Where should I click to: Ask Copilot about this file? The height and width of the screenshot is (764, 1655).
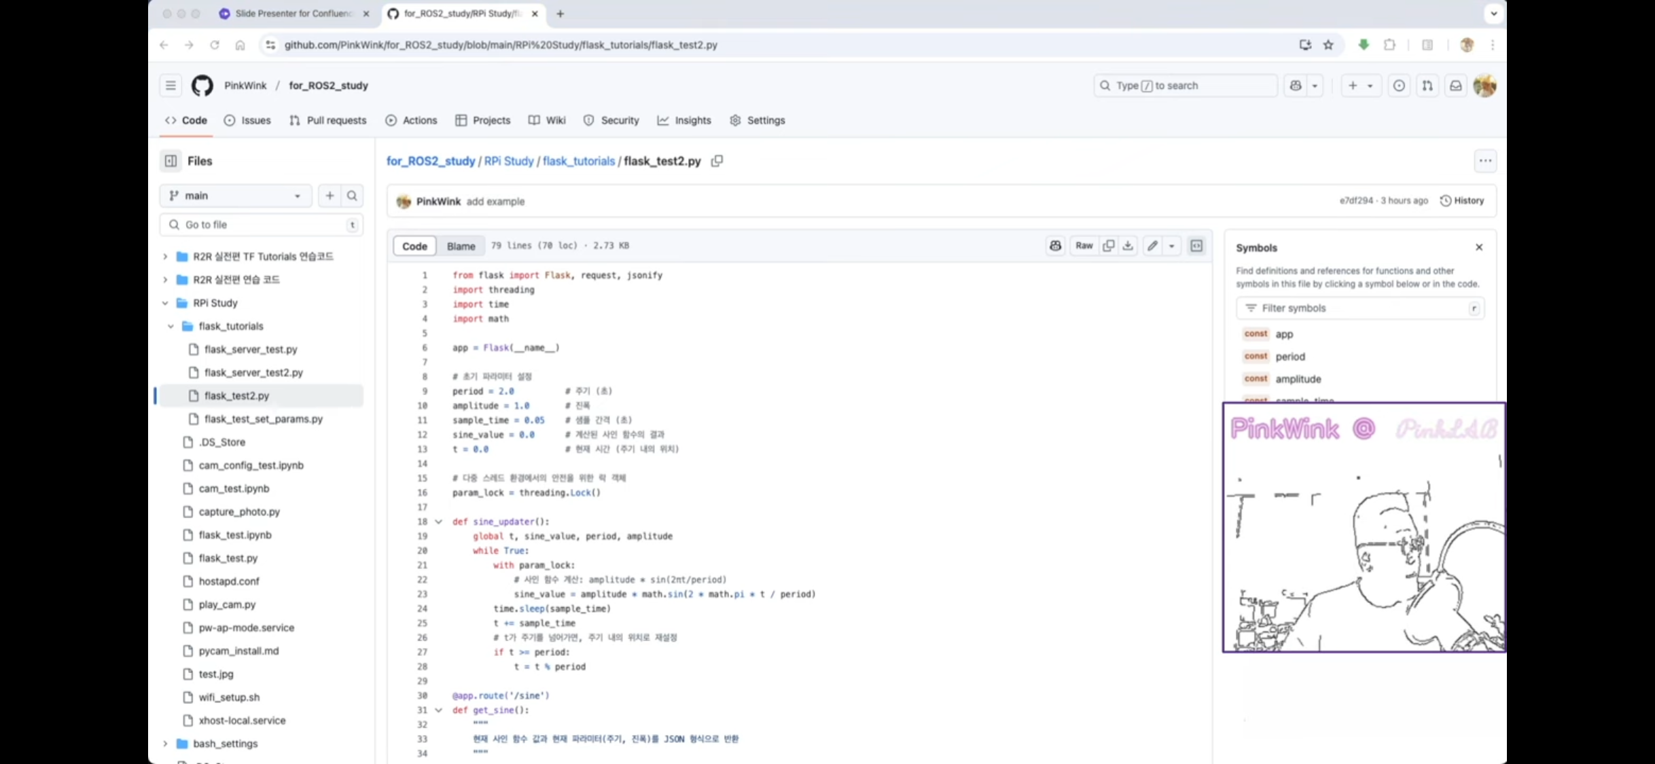click(1055, 246)
